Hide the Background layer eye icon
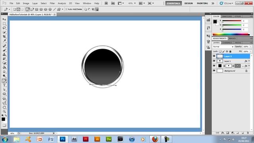 (214, 71)
